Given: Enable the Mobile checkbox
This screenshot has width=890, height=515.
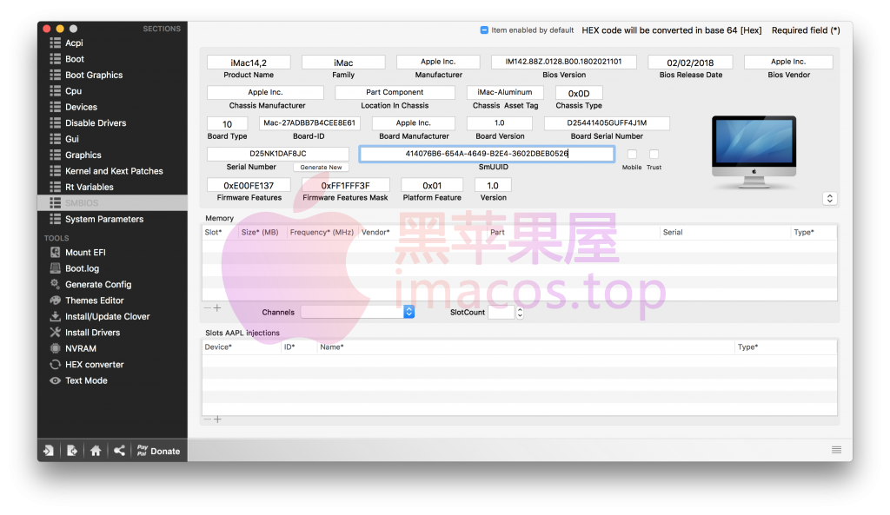Looking at the screenshot, I should point(632,155).
